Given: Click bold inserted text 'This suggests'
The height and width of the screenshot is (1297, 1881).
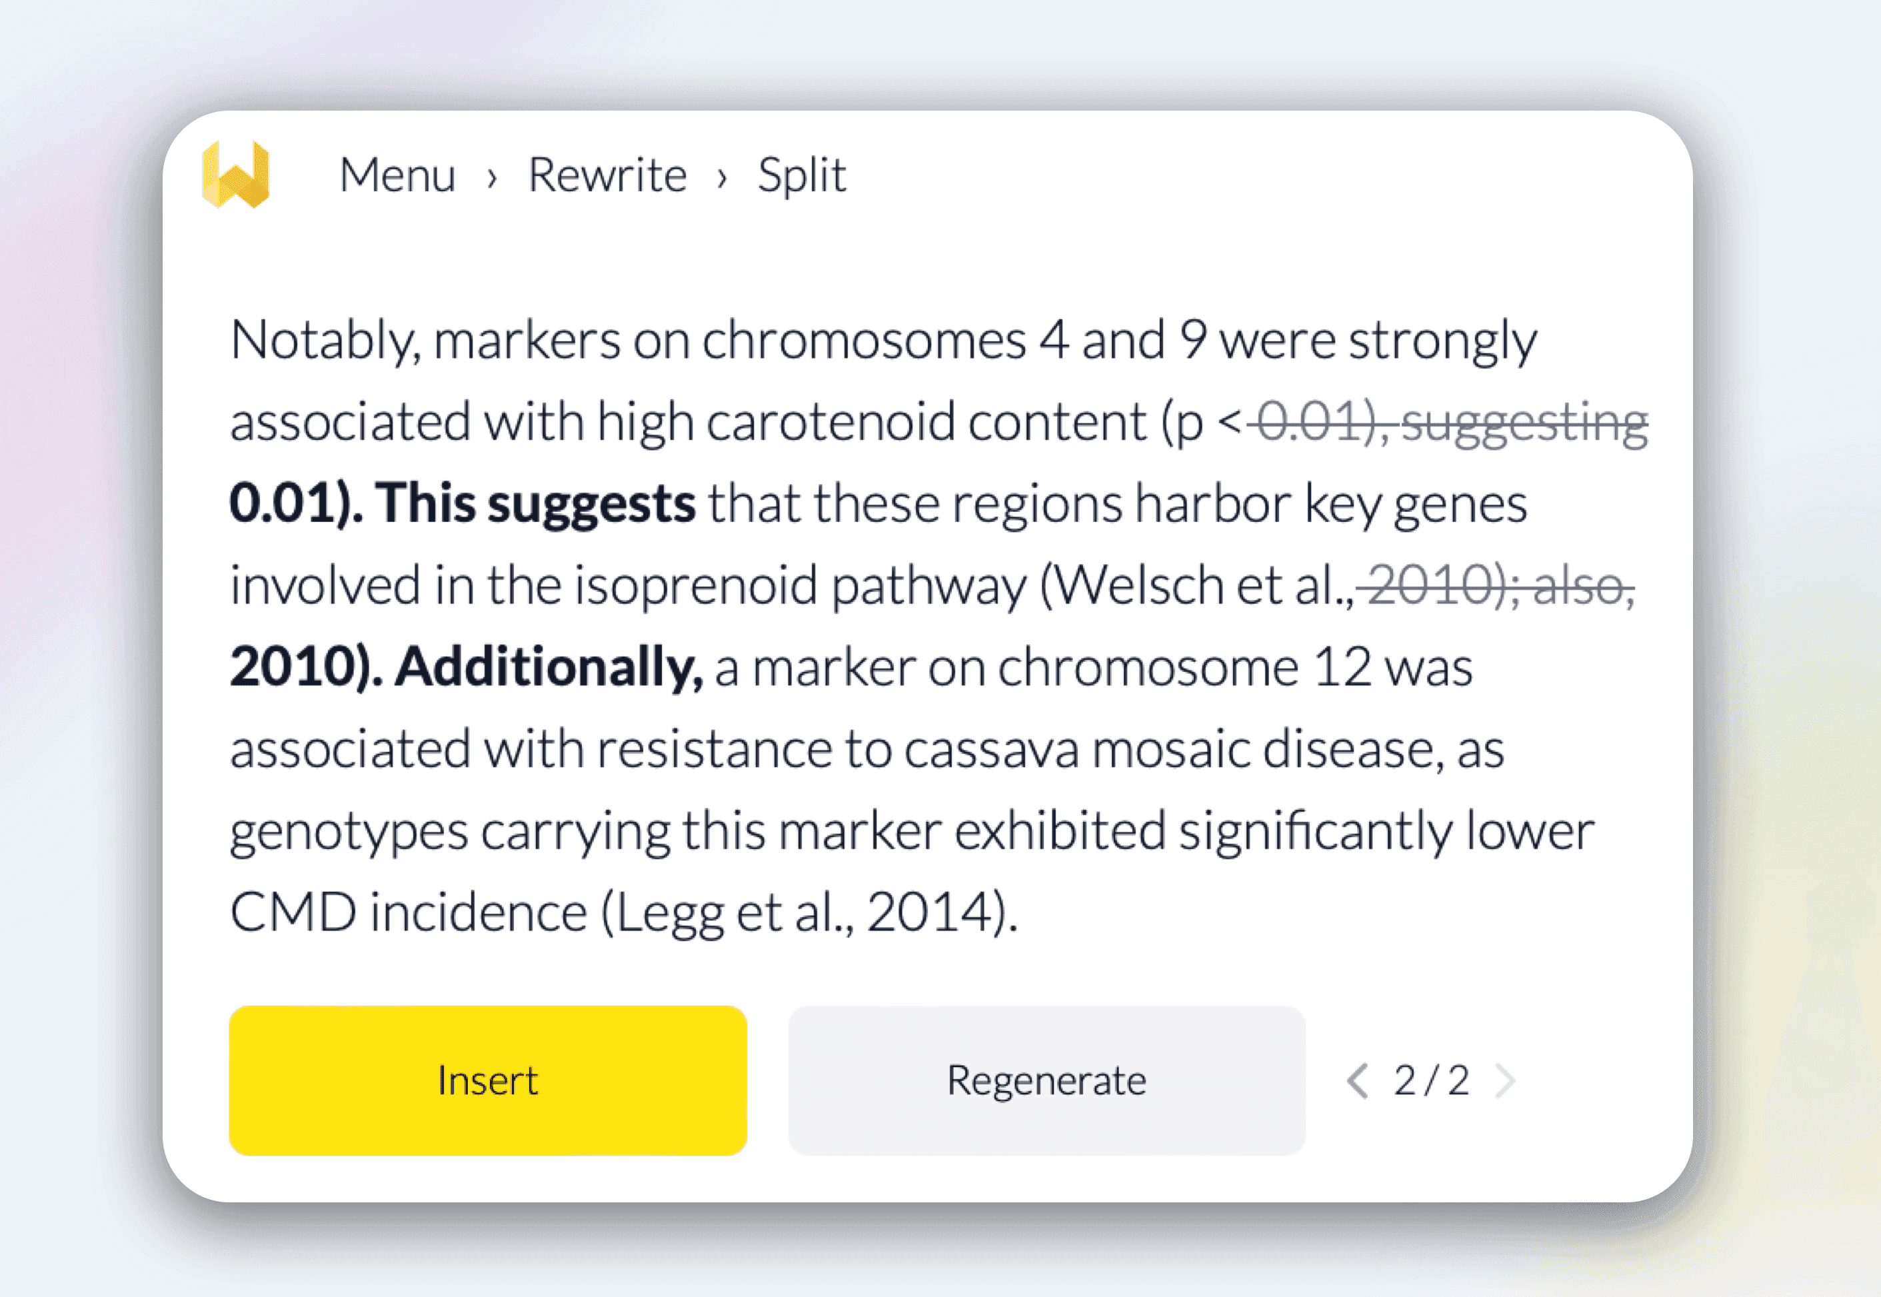Looking at the screenshot, I should [x=535, y=504].
